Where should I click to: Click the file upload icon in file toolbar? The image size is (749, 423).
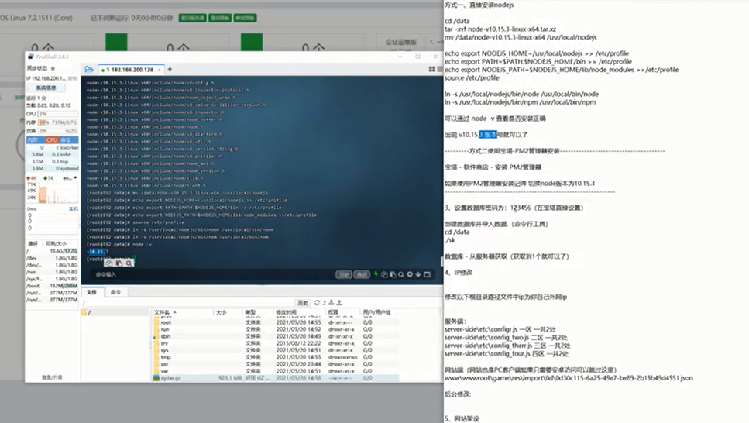tap(339, 303)
